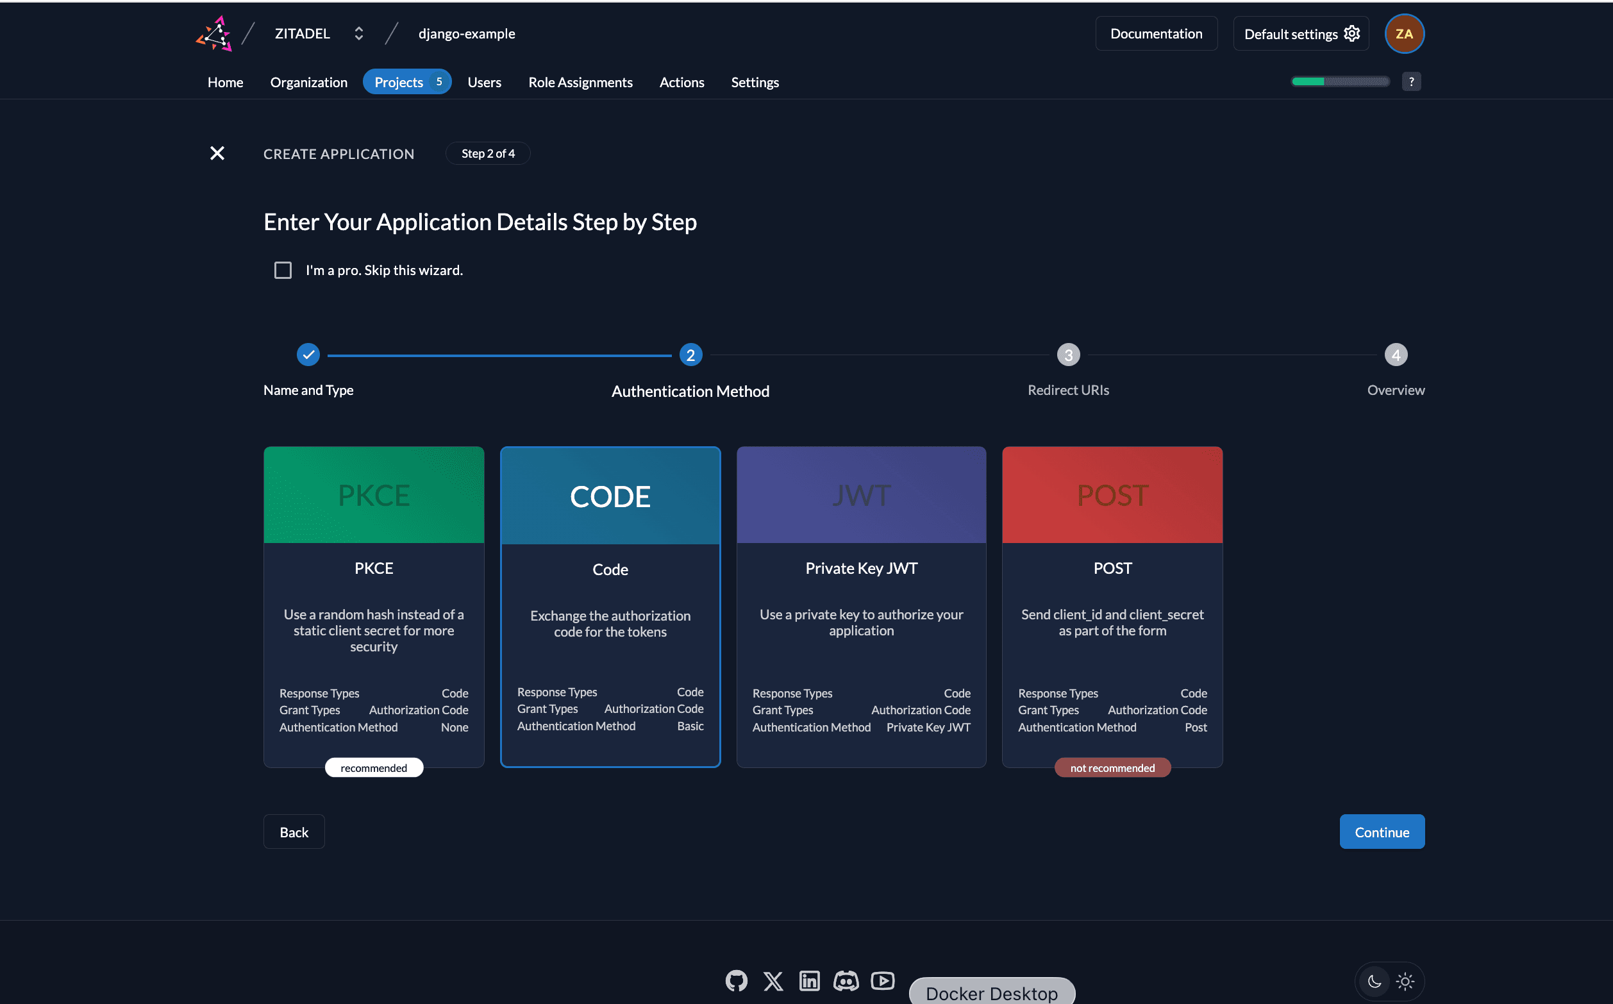Check 'I'm a pro. Skip this wizard'

[x=282, y=269]
